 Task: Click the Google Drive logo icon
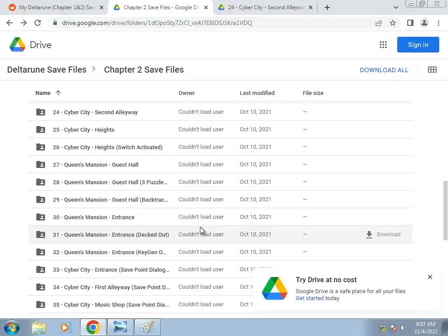coord(17,45)
